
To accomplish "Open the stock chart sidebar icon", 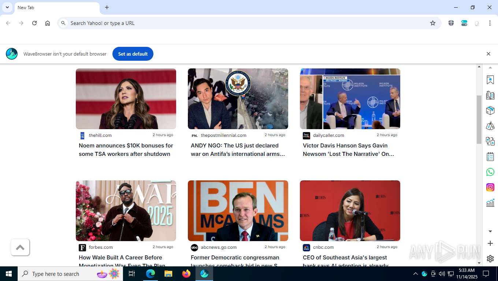I will [x=490, y=203].
